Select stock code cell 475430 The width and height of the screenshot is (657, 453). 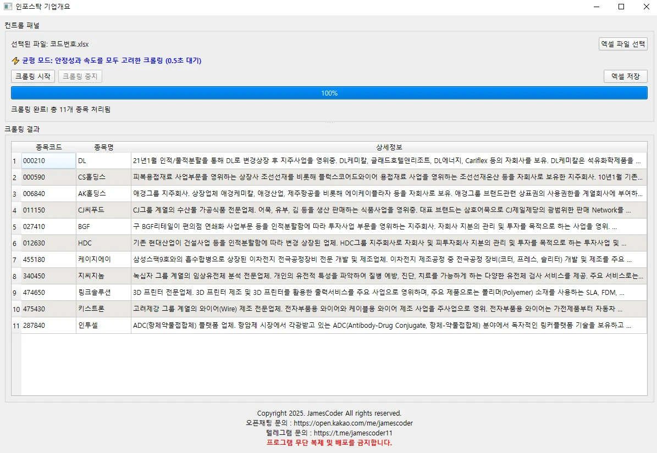48,309
